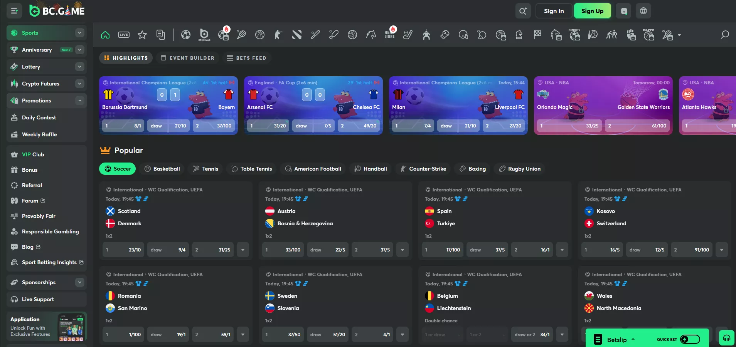Click the top bar search button

click(x=523, y=11)
